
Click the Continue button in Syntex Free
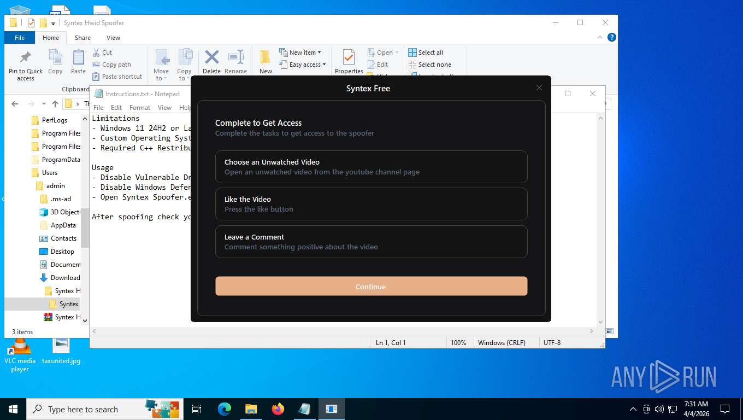(x=371, y=286)
